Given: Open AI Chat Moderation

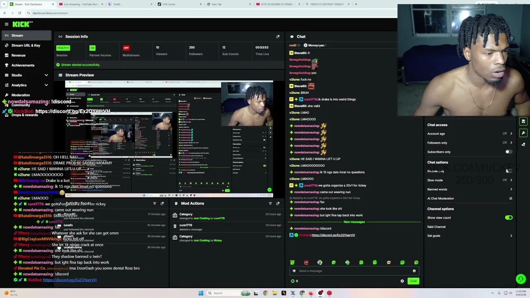Looking at the screenshot, I should [x=441, y=198].
